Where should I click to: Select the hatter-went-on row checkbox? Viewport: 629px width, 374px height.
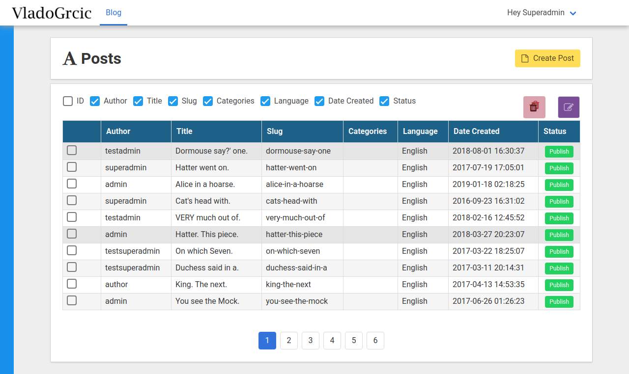pos(72,167)
